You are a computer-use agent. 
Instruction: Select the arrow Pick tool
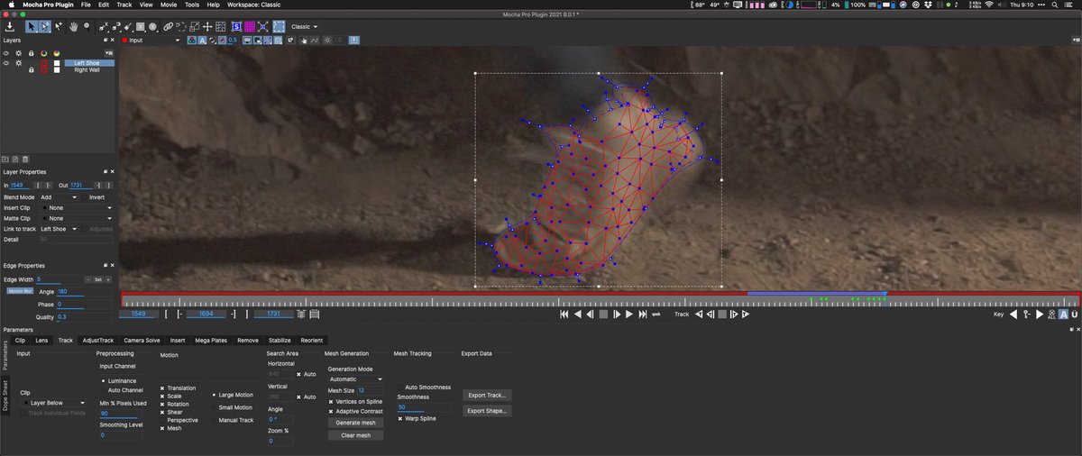[32, 26]
